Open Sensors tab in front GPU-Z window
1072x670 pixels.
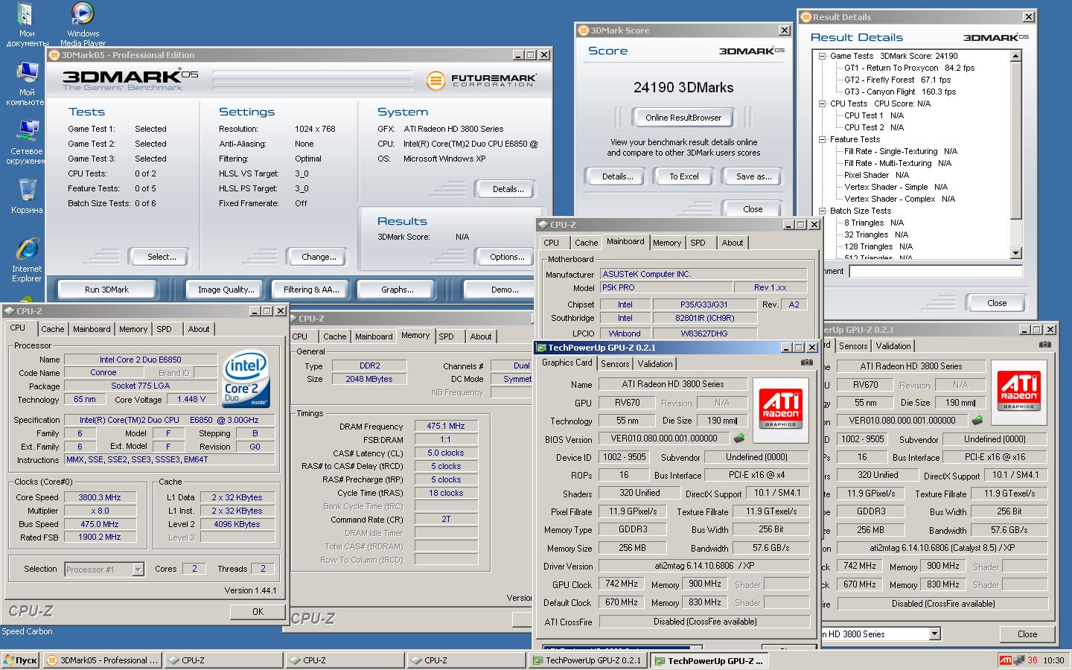(615, 364)
